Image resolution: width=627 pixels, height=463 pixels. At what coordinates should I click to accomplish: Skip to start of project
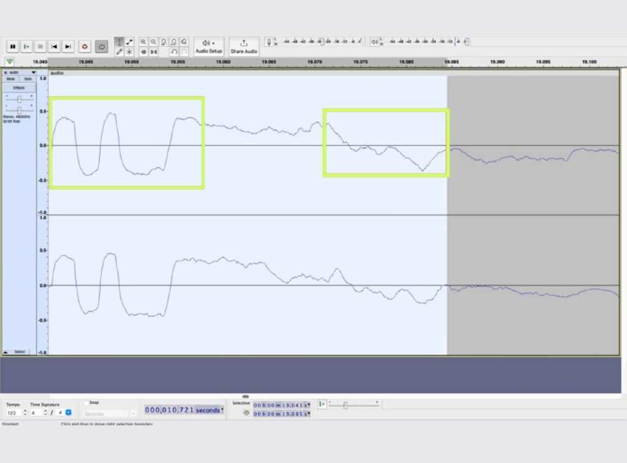[54, 47]
